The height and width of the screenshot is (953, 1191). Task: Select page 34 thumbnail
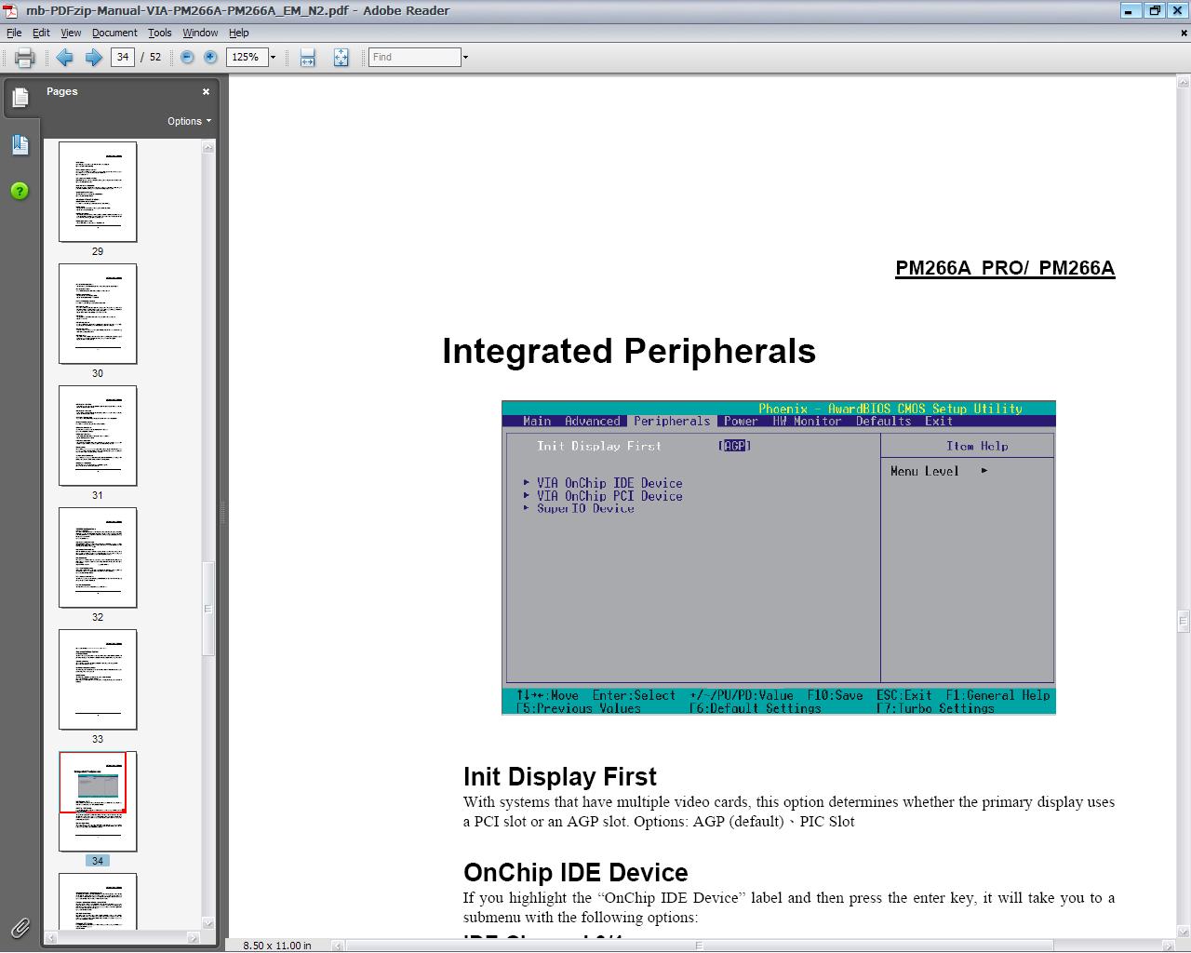point(98,801)
